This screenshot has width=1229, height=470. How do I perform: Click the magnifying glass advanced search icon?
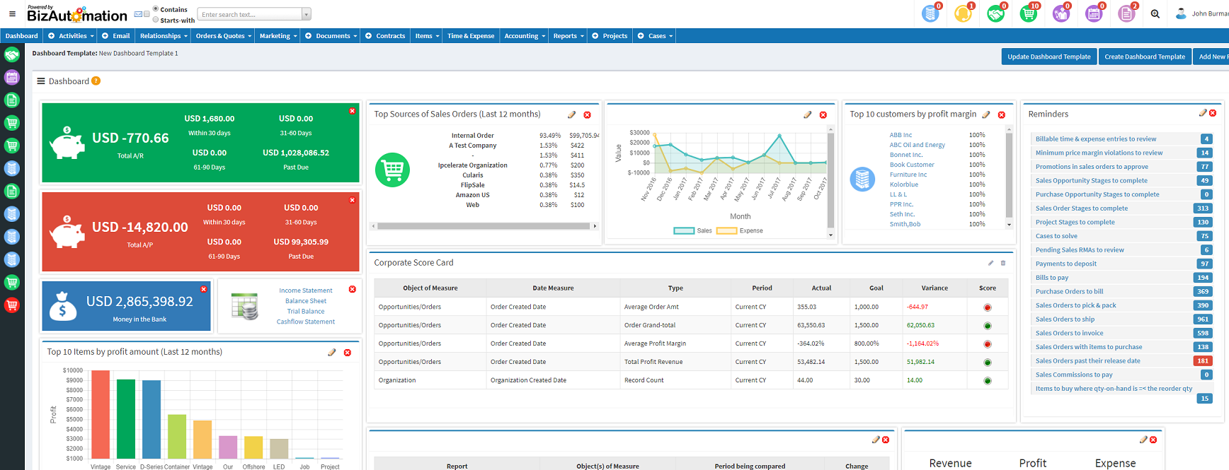(x=1155, y=14)
